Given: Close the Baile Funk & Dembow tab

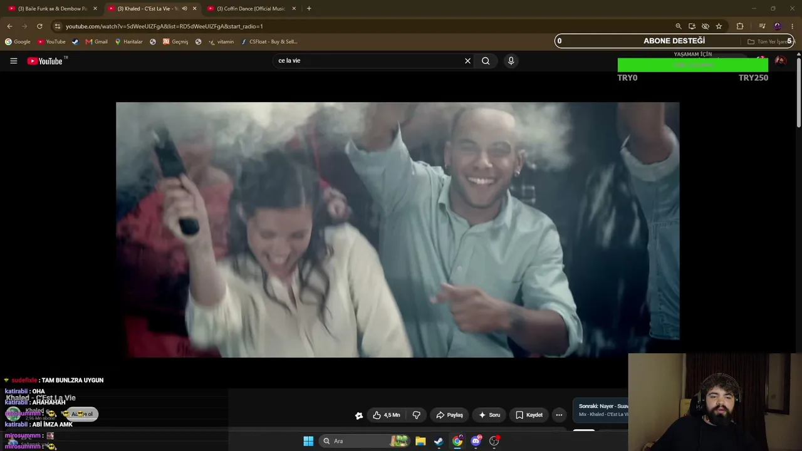Looking at the screenshot, I should point(95,9).
